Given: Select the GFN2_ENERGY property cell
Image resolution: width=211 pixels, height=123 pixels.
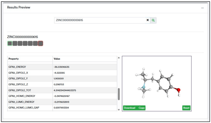Looking at the screenshot, I should click(30, 67).
